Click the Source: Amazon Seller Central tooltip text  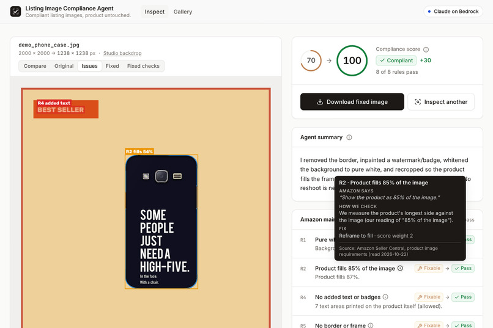(x=388, y=251)
